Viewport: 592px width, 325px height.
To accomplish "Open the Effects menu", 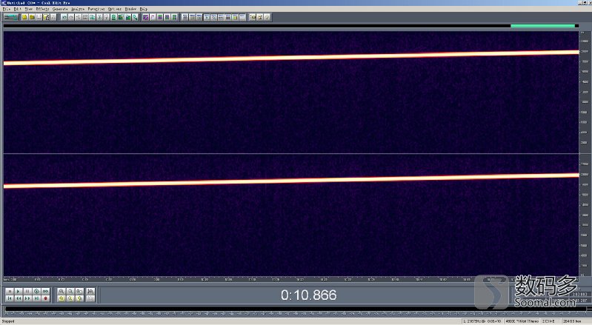I will (42, 9).
